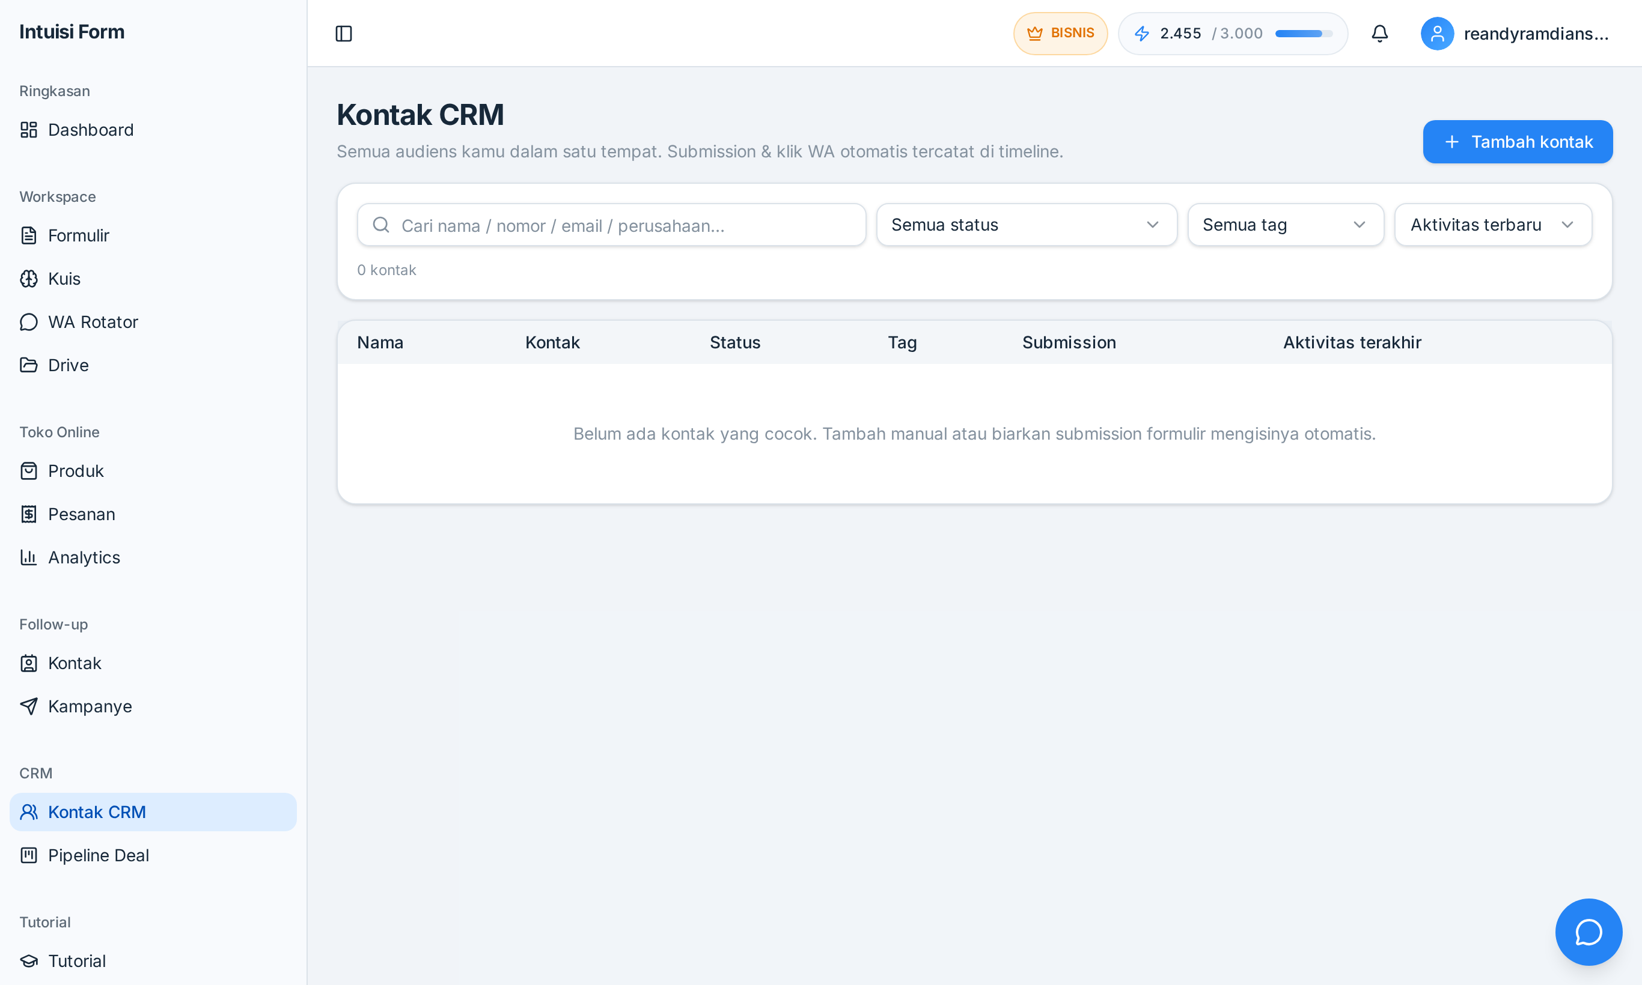Click the Nama column header
1642x985 pixels.
(380, 342)
